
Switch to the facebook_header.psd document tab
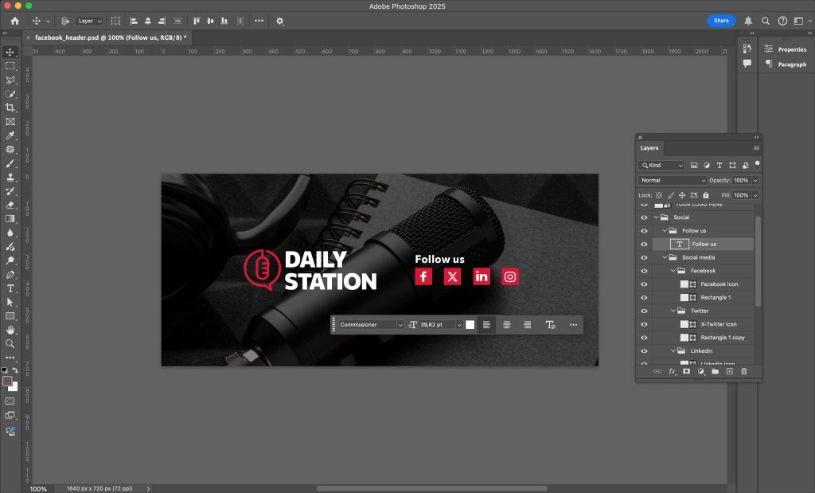109,37
